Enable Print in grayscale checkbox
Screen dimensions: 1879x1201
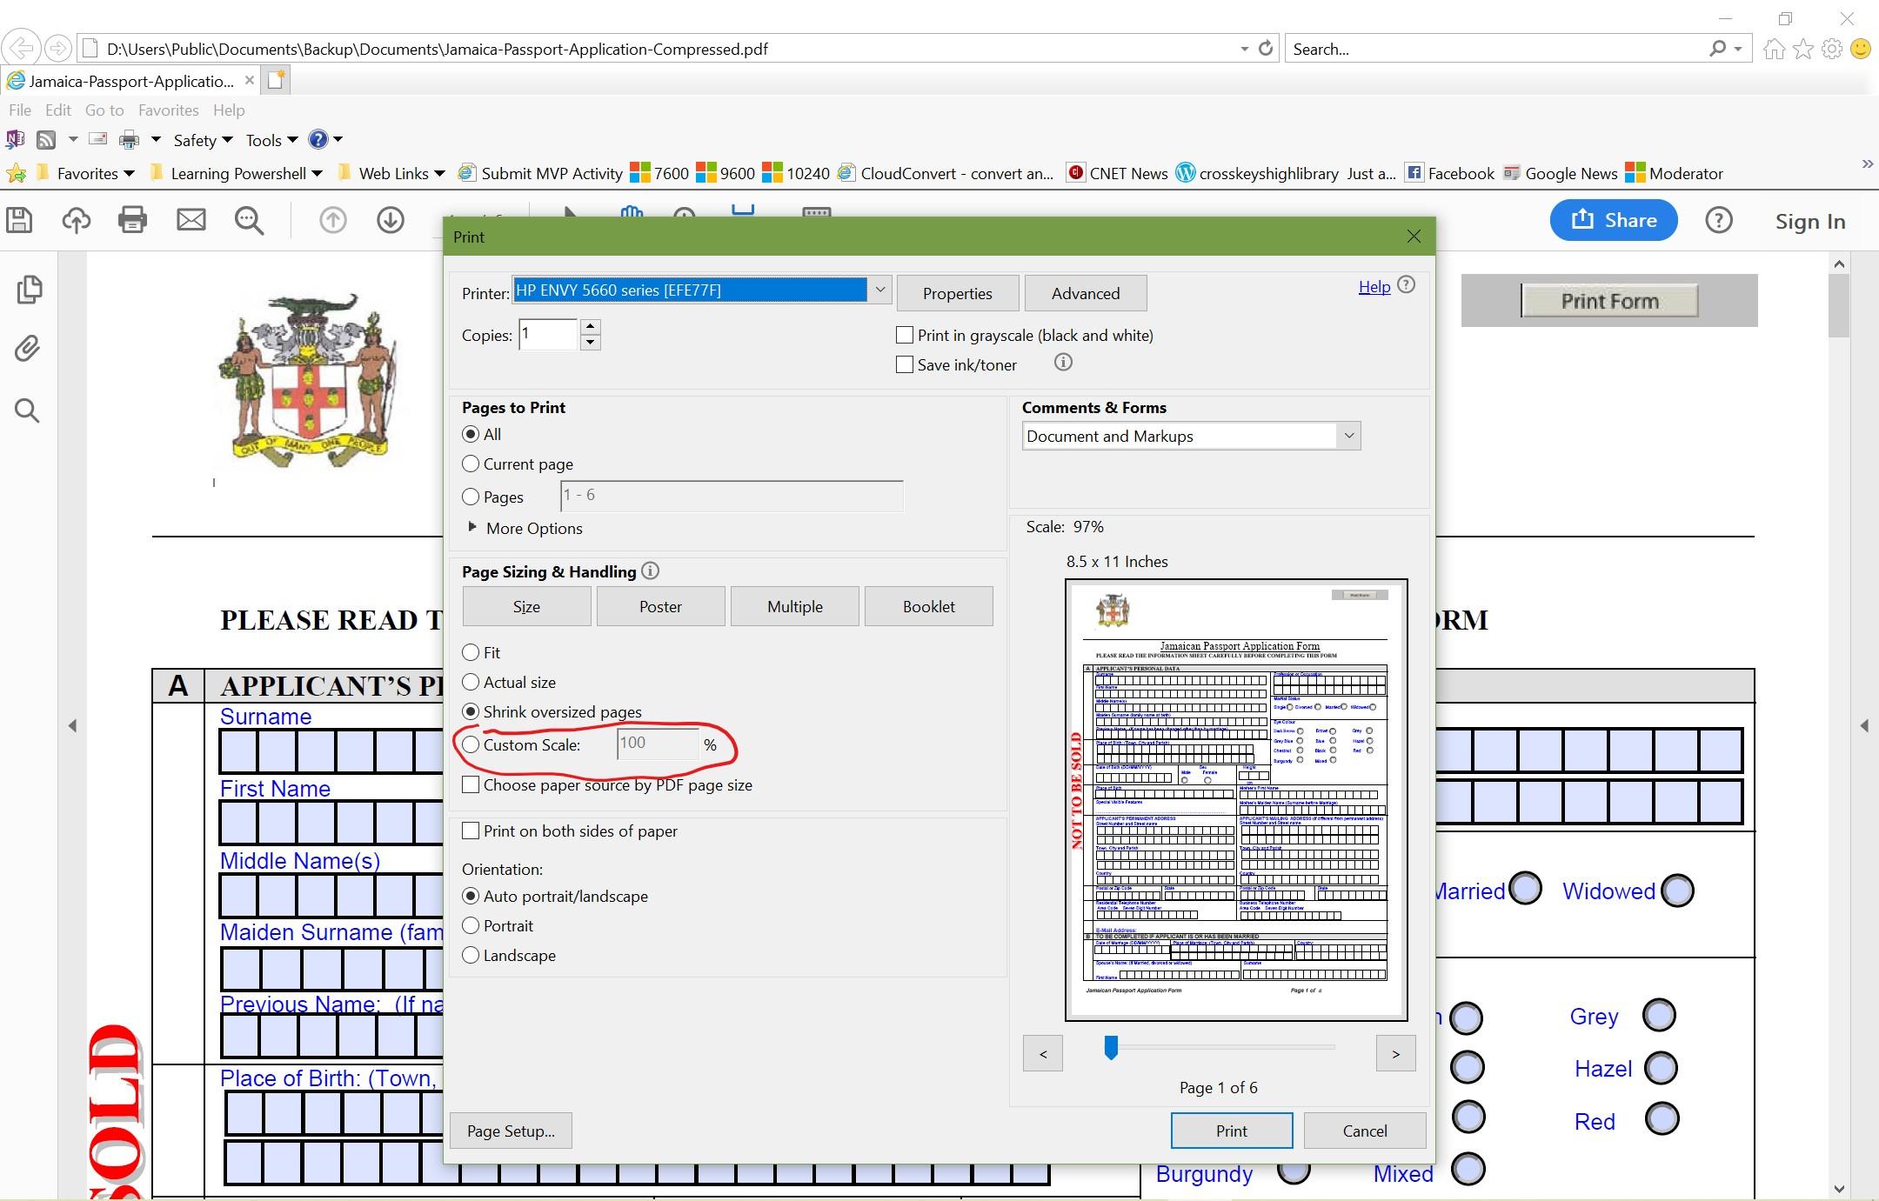coord(905,335)
